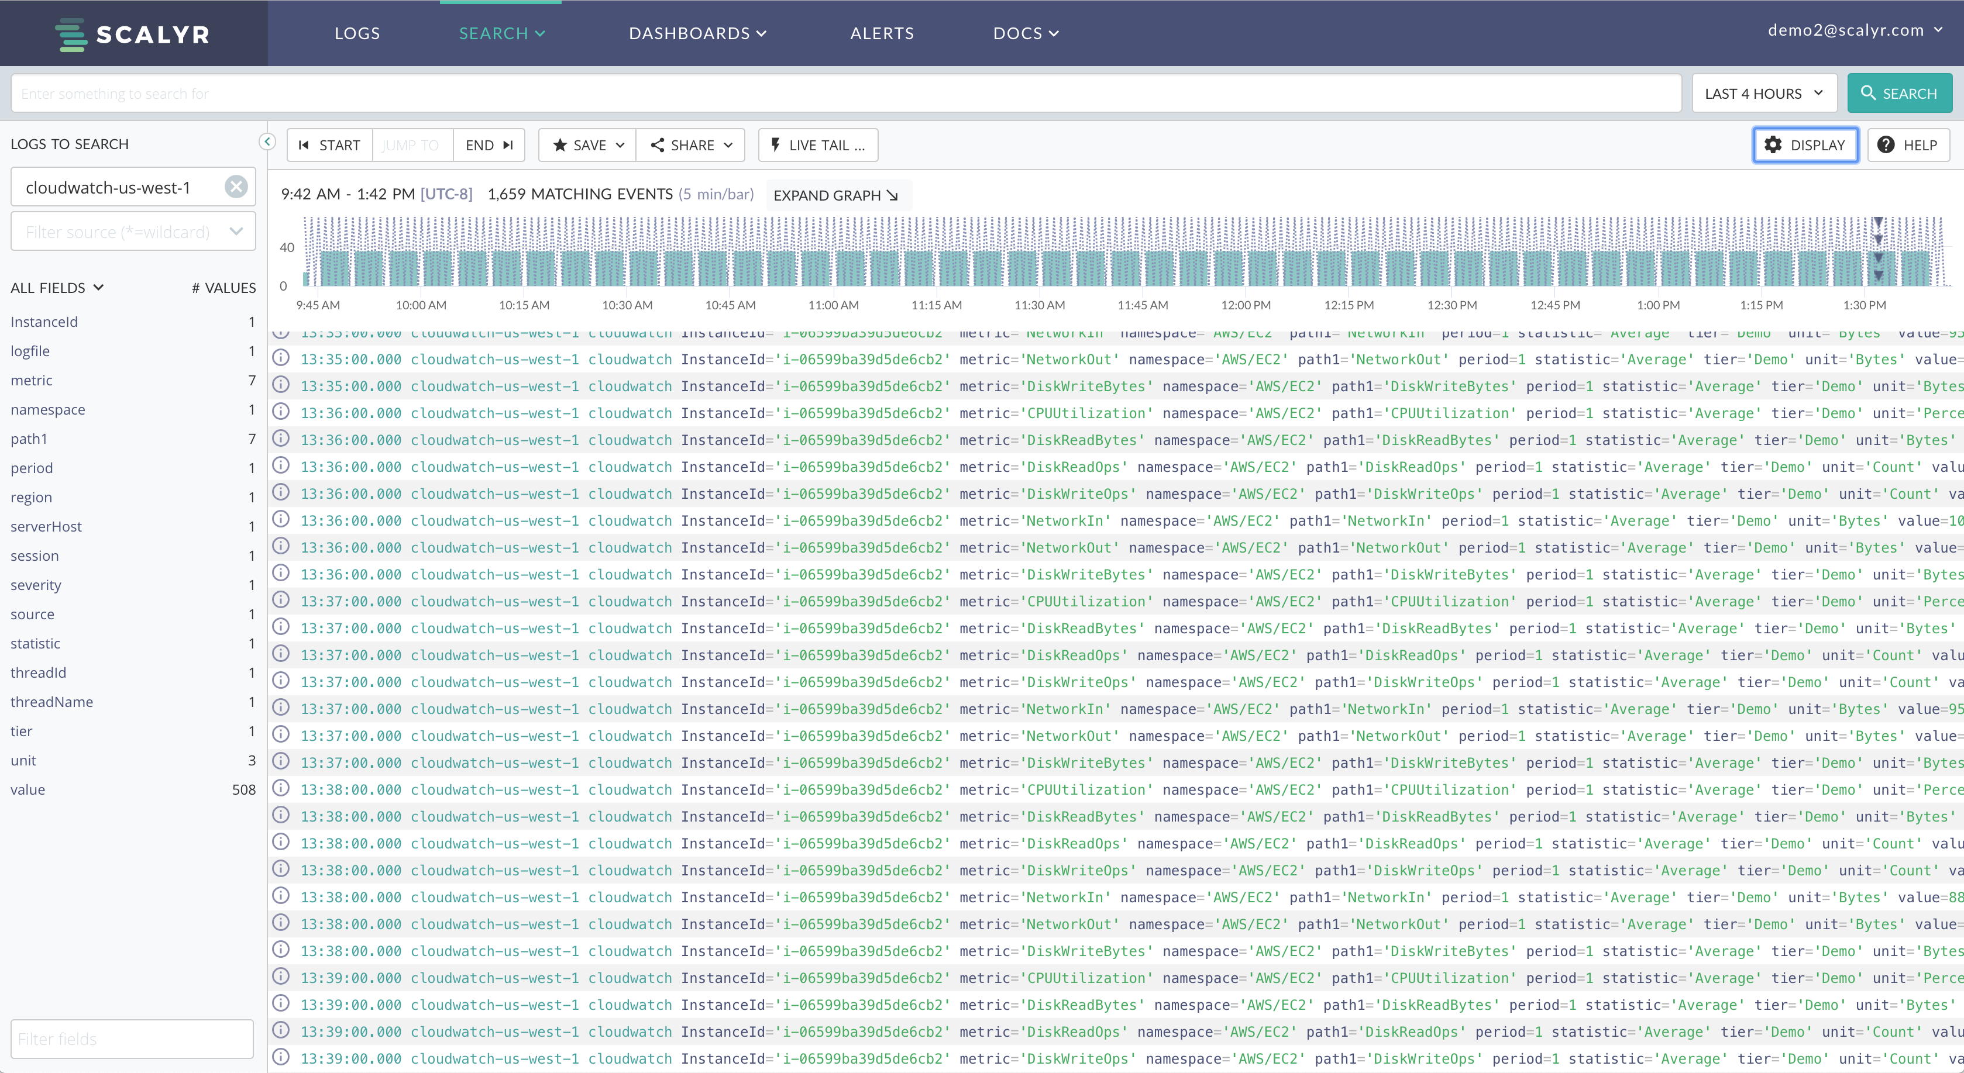Open the DASHBOARDS menu

(697, 33)
